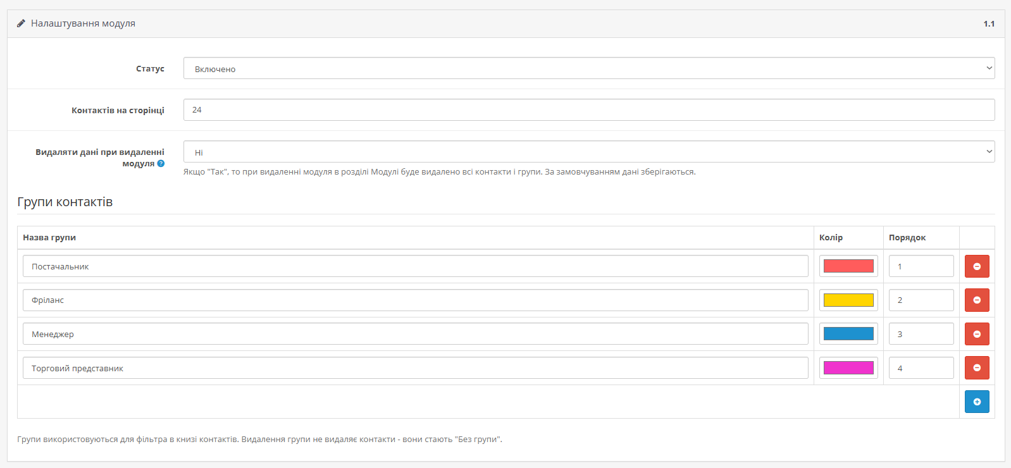Screen dimensions: 1011x468
Task: Click the Колір column header
Action: [831, 237]
